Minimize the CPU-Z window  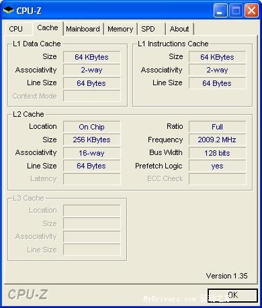(220, 11)
